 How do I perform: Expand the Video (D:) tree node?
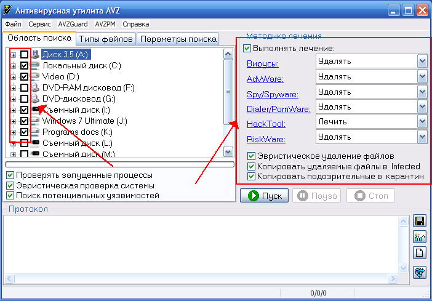[13, 77]
